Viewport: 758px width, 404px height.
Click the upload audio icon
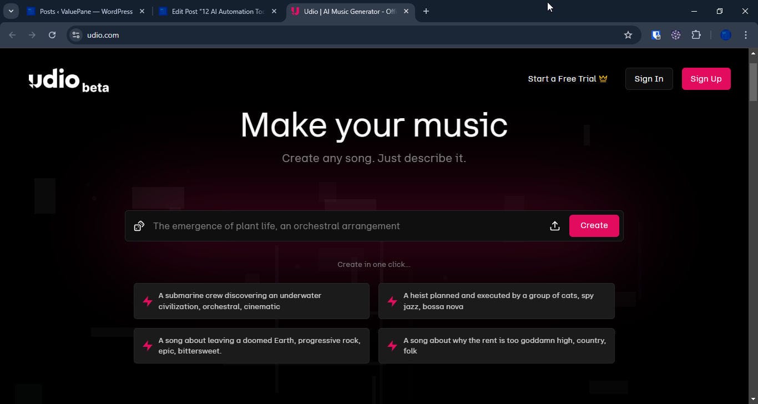tap(554, 226)
